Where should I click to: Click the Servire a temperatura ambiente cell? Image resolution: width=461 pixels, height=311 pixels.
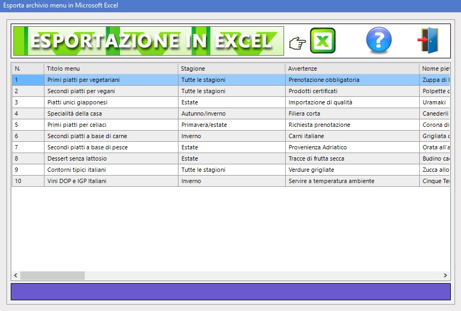pos(352,181)
